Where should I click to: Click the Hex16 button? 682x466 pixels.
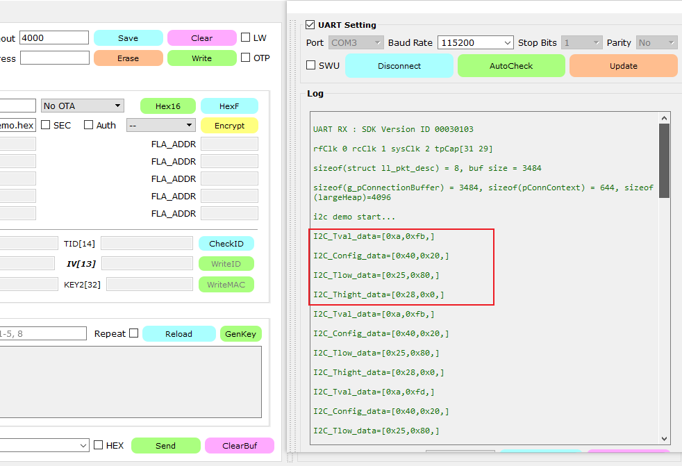pos(167,106)
